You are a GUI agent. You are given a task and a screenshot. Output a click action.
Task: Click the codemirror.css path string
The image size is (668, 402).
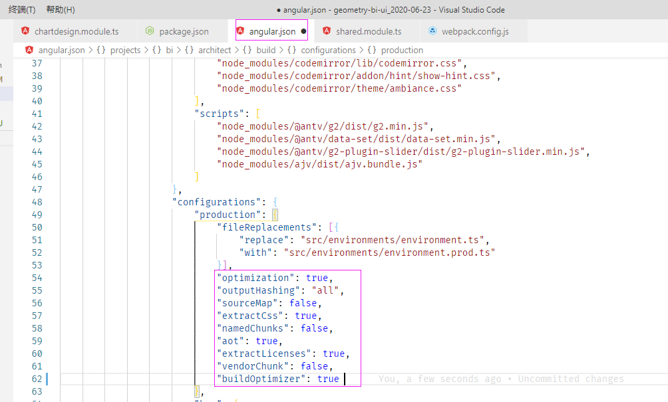coord(339,63)
